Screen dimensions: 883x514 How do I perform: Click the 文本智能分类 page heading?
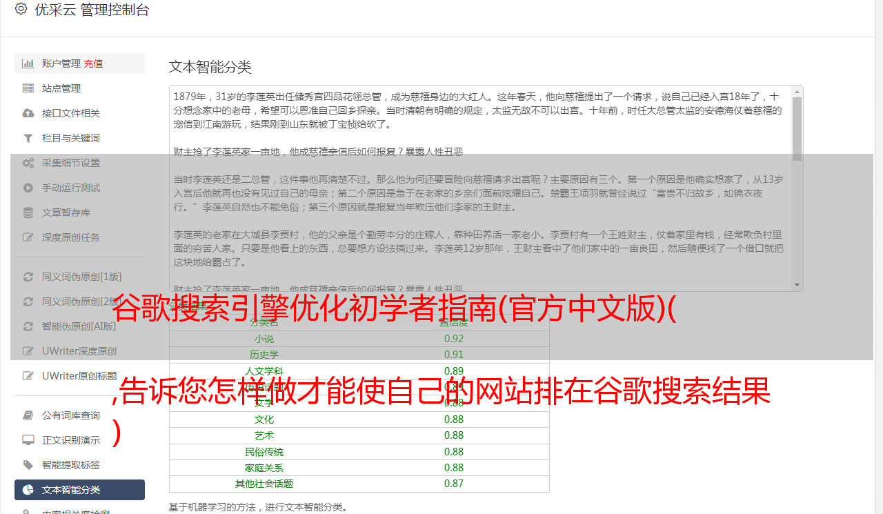point(210,67)
